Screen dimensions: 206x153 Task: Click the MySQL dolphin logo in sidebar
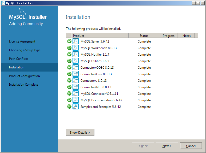(x=22, y=11)
